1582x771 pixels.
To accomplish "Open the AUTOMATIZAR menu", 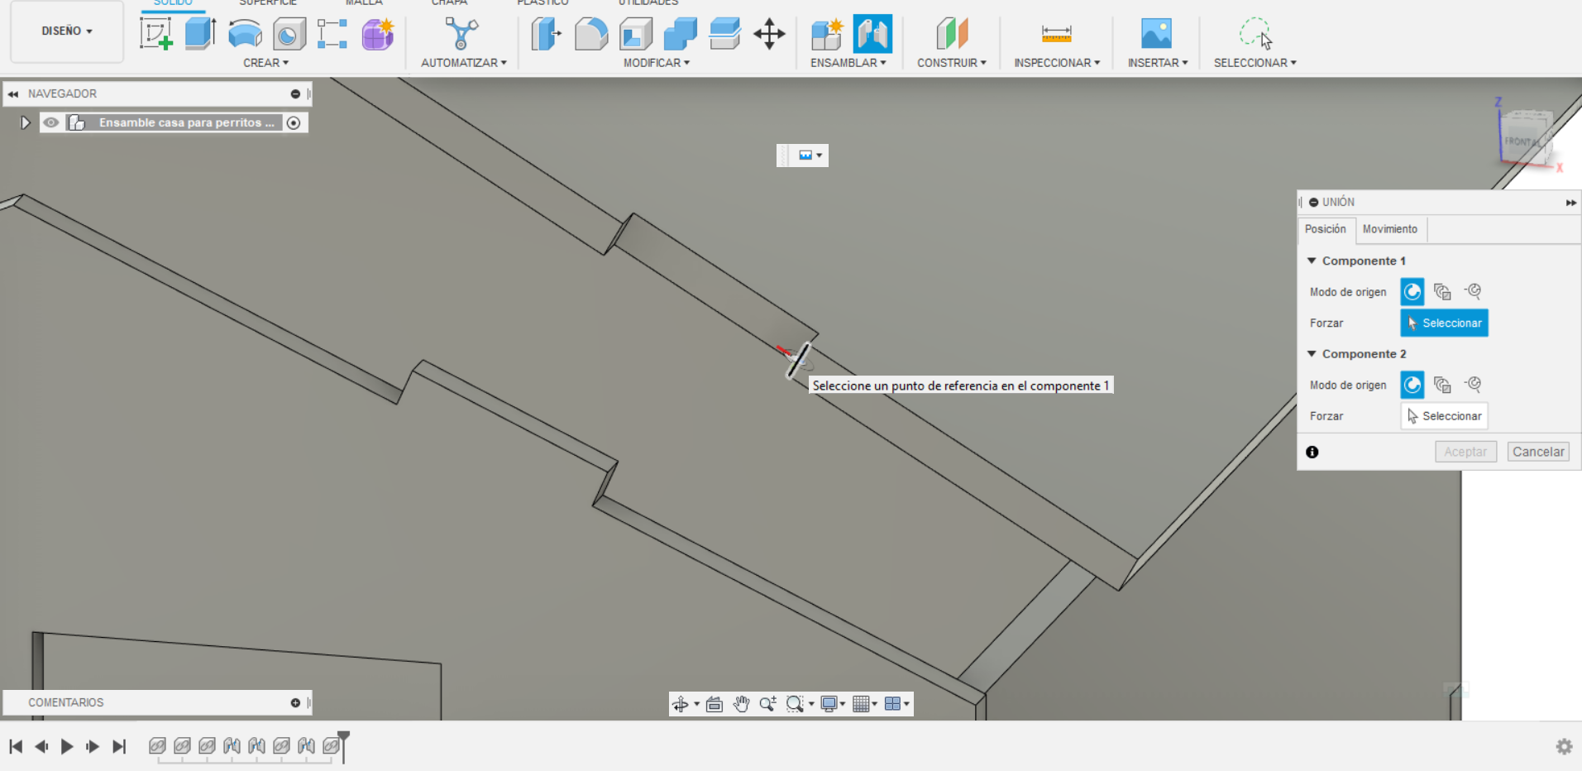I will tap(464, 63).
